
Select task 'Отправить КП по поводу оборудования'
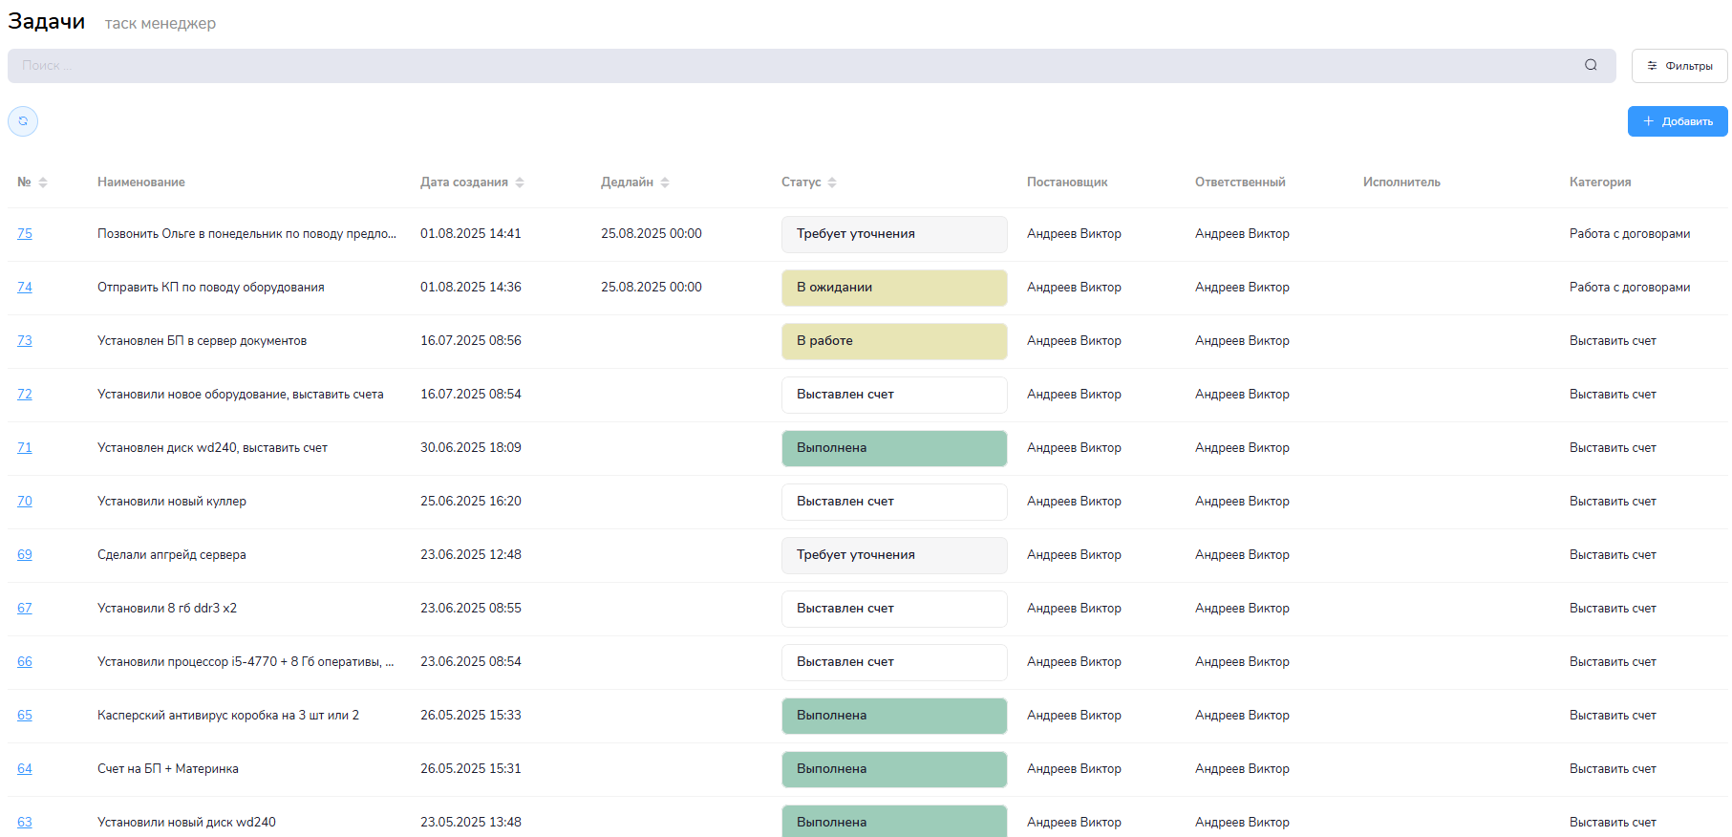[x=210, y=288]
